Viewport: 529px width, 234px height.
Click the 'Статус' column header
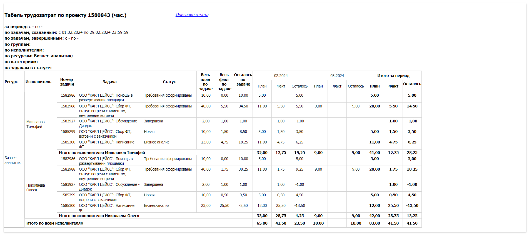[169, 82]
